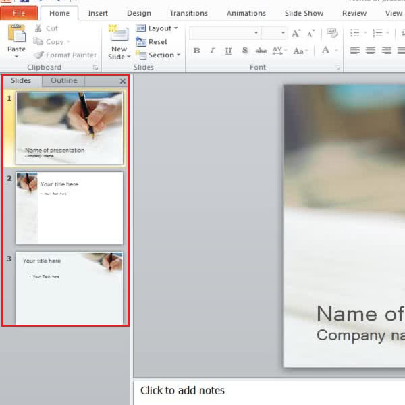Switch to the Animations ribbon tab
This screenshot has height=405, width=405.
point(246,13)
